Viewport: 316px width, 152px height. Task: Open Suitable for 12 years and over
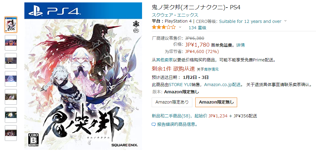coord(250,21)
